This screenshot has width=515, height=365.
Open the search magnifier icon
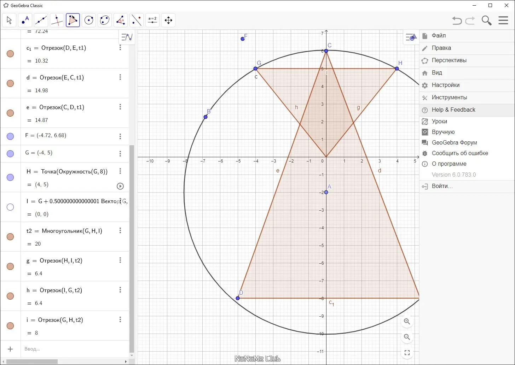tap(487, 20)
